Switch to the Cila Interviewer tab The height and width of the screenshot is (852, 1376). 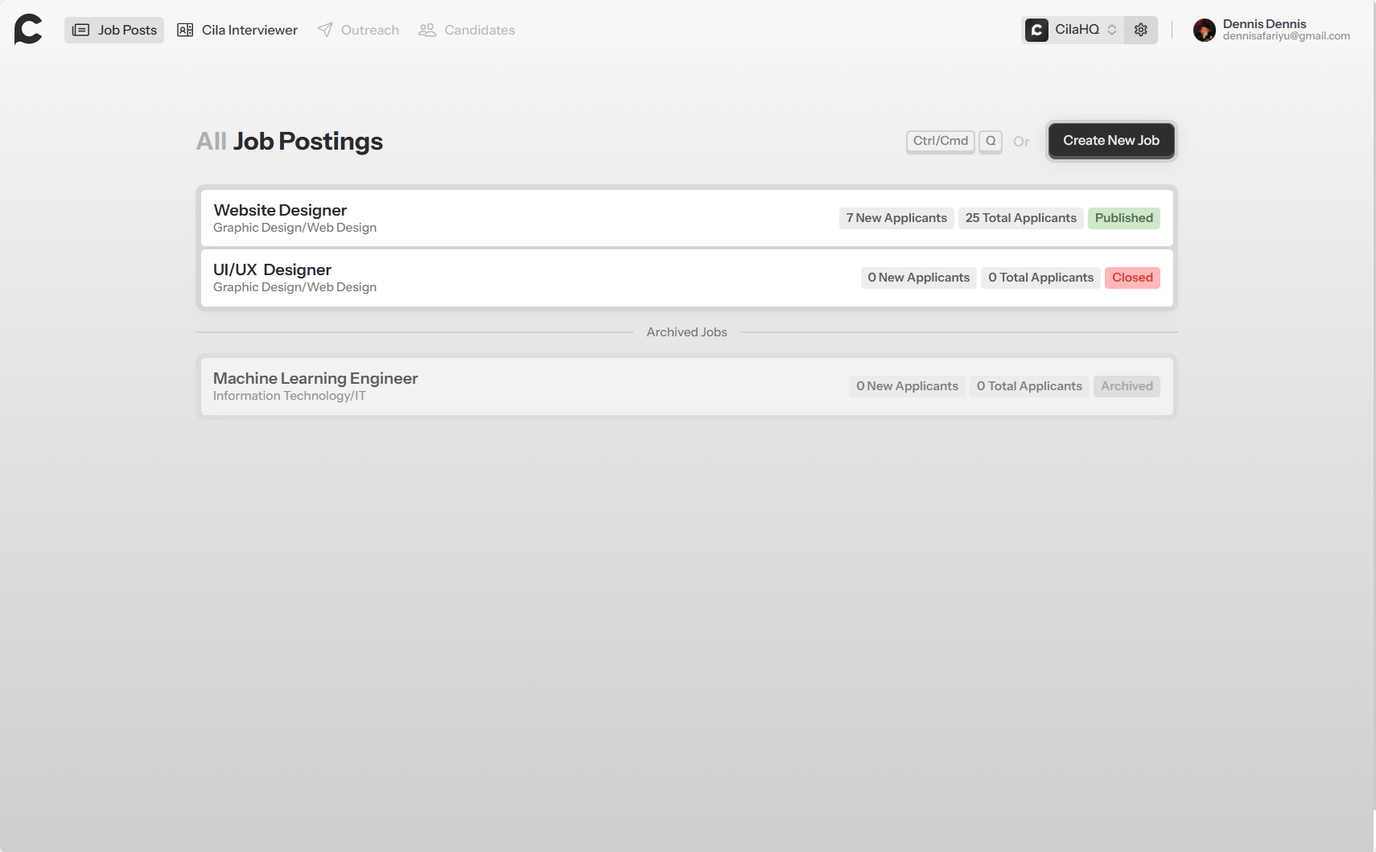pos(237,30)
